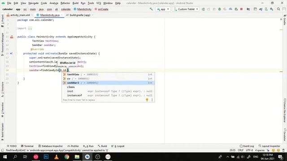
Task: Open the Event Log panel
Action: (x=247, y=146)
